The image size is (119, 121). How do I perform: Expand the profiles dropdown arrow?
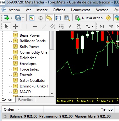click(23, 18)
